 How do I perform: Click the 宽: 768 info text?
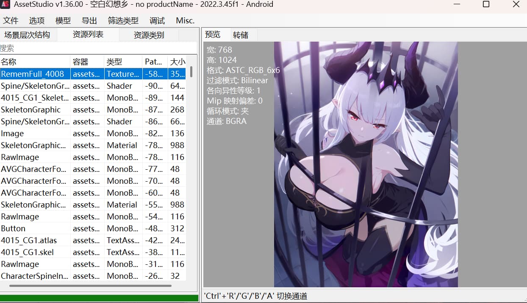tap(219, 50)
